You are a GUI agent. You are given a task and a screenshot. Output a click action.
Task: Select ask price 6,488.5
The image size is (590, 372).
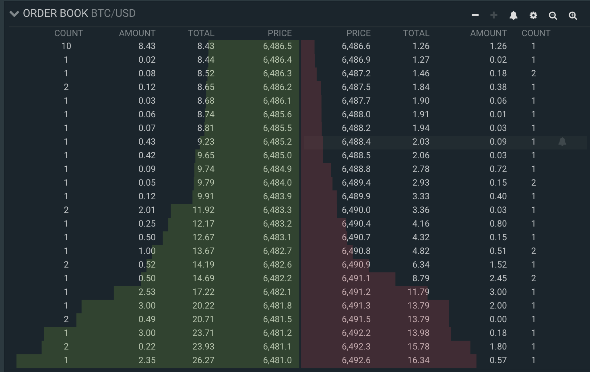(356, 155)
